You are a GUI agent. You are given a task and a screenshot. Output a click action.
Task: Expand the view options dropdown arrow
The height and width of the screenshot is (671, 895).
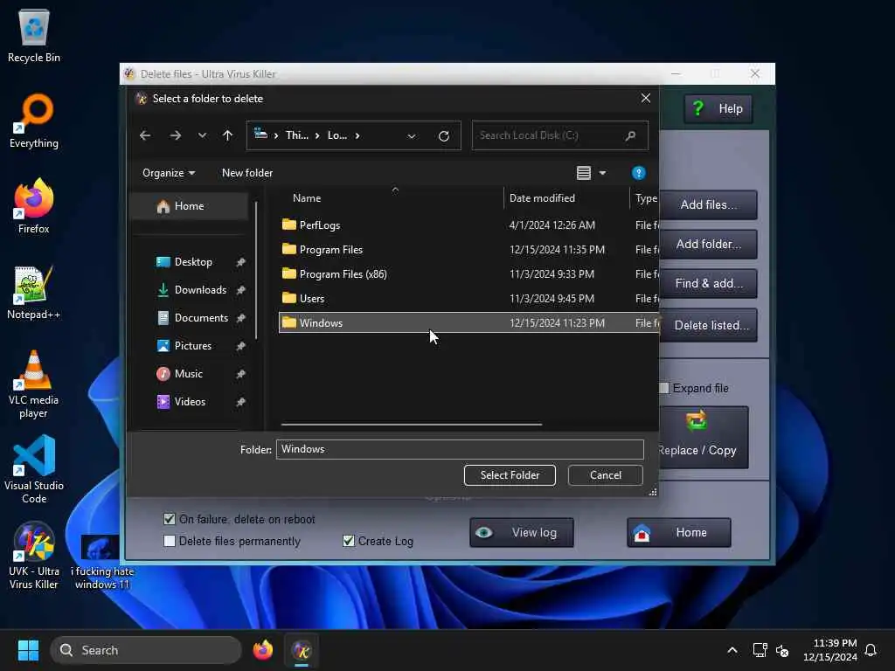pyautogui.click(x=603, y=173)
